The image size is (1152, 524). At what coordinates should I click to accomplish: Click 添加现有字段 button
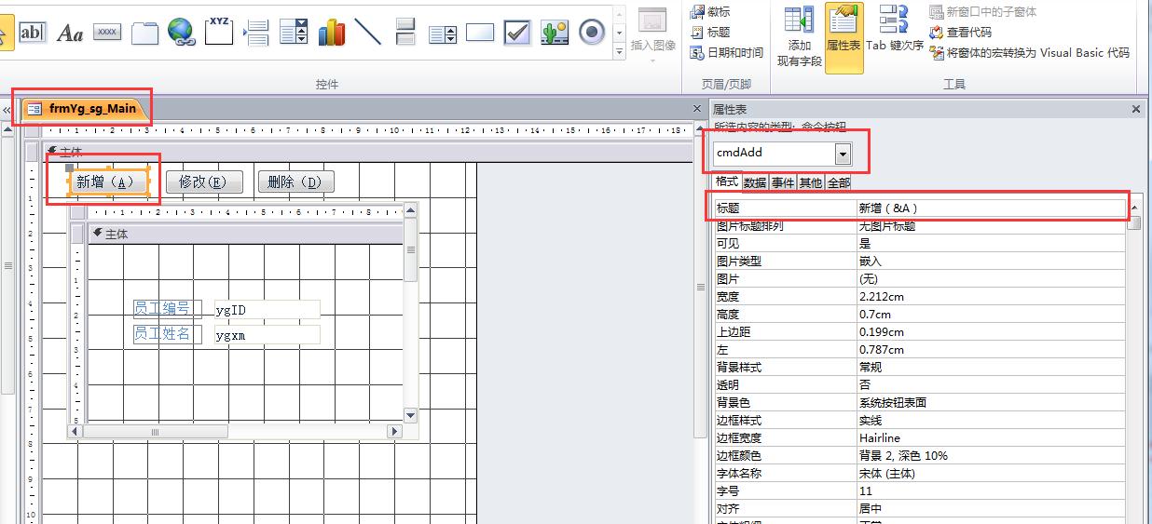click(799, 37)
